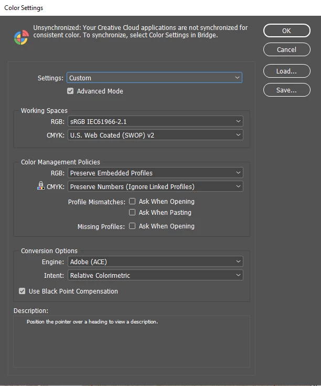Open the RGB policy Preserve Embedded Profiles dropdown
Image resolution: width=321 pixels, height=386 pixels.
click(x=155, y=173)
